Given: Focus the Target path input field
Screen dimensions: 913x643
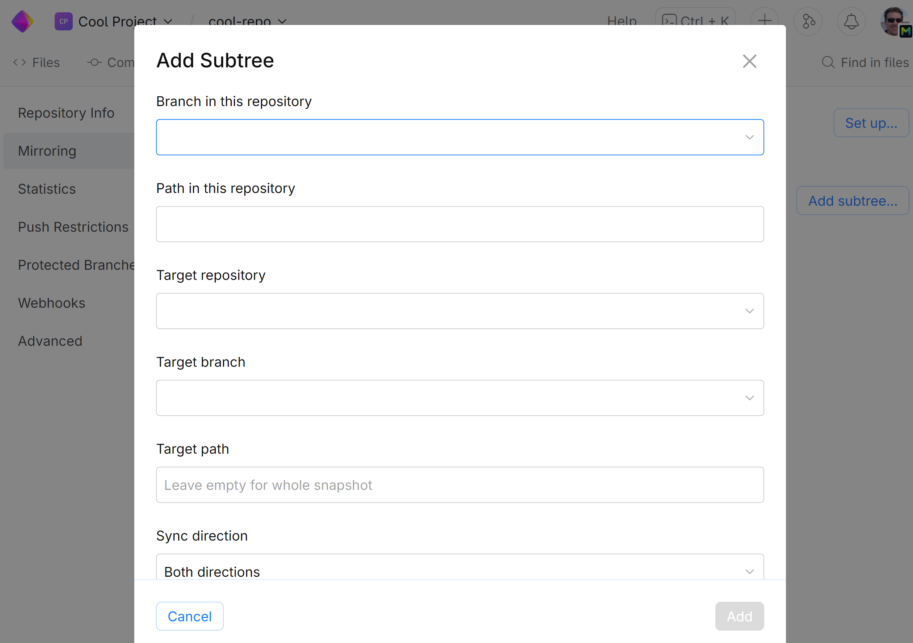Looking at the screenshot, I should click(x=460, y=485).
